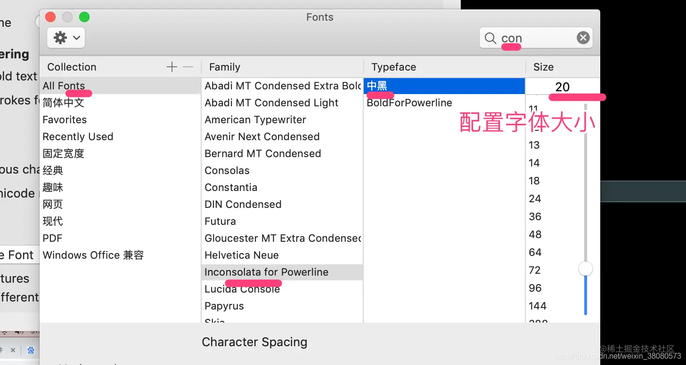Open the gear action menu
Viewport: 686px width, 365px height.
(x=60, y=38)
